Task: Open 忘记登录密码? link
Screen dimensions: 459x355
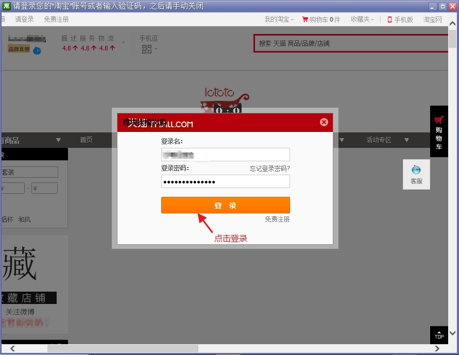Action: click(269, 168)
